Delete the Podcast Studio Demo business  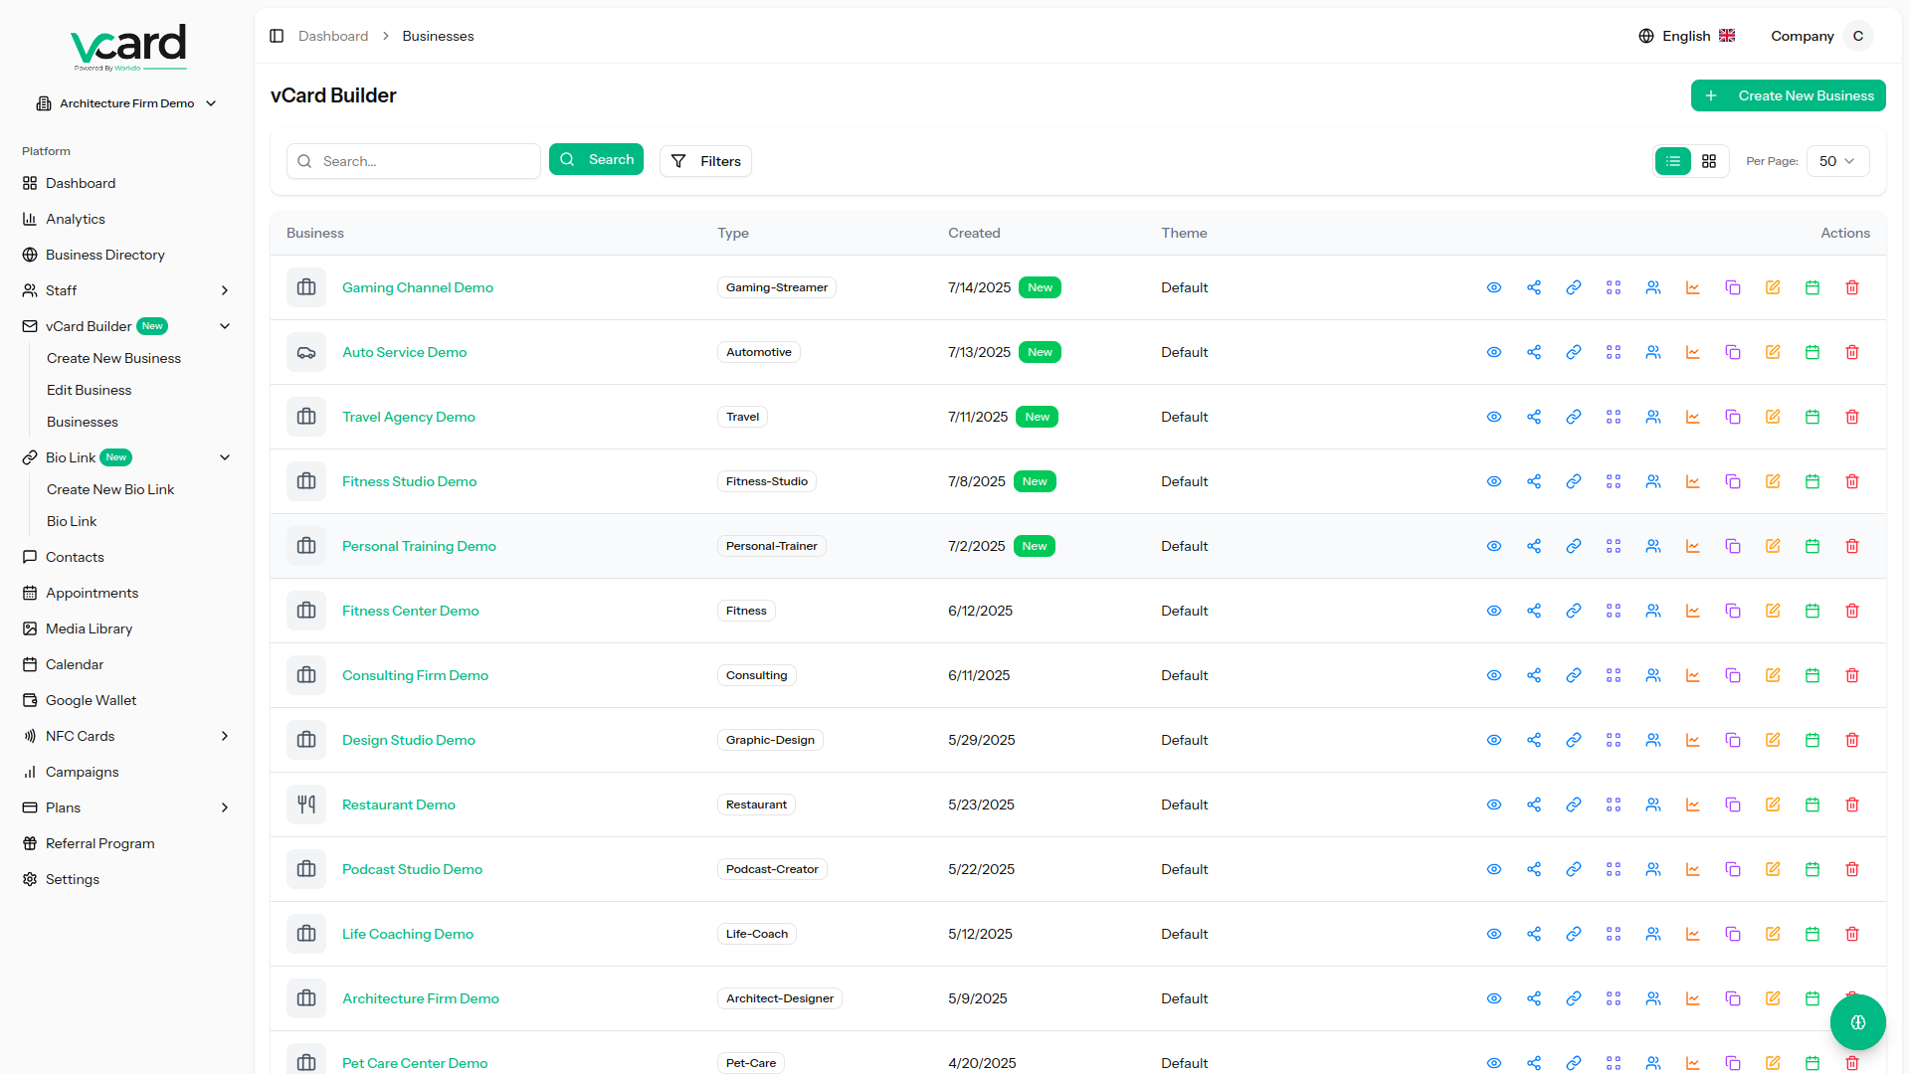[1852, 869]
